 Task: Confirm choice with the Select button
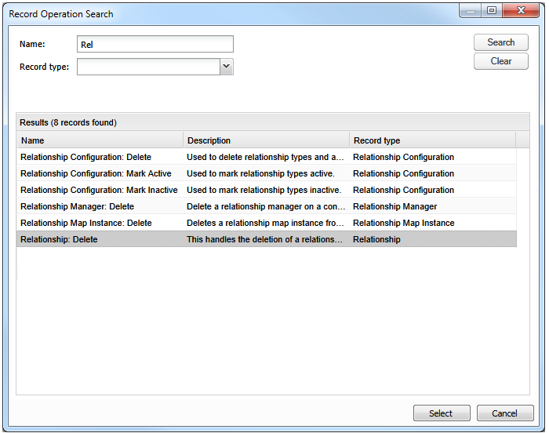[442, 413]
